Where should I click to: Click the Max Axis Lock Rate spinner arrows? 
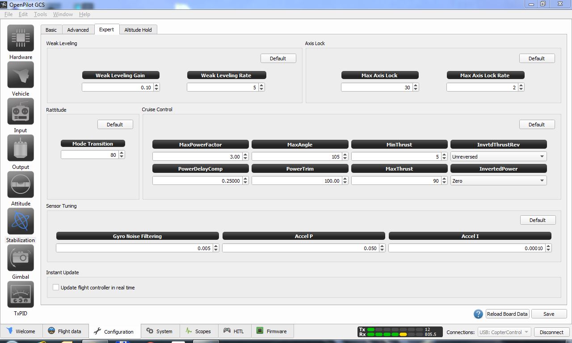[521, 88]
